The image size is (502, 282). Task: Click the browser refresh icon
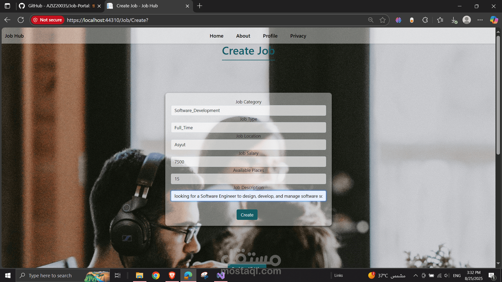[x=21, y=20]
